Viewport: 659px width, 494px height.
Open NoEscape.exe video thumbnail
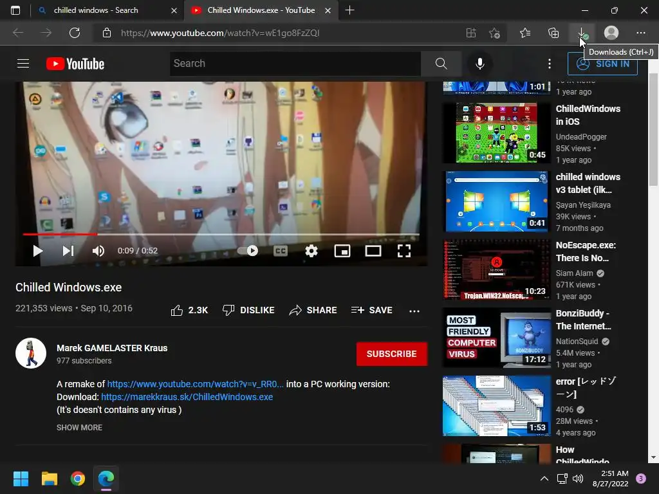[x=496, y=270]
